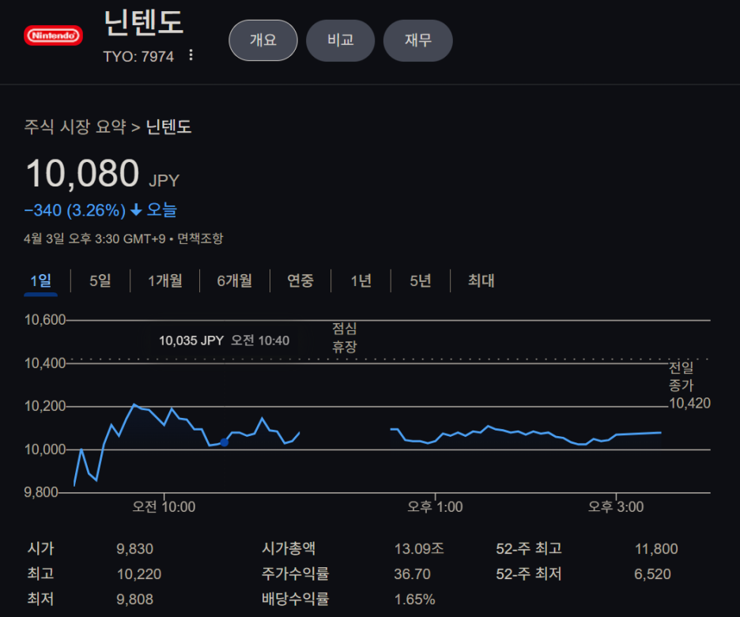
Task: Click the 9,800 y-axis label
Action: [x=41, y=492]
